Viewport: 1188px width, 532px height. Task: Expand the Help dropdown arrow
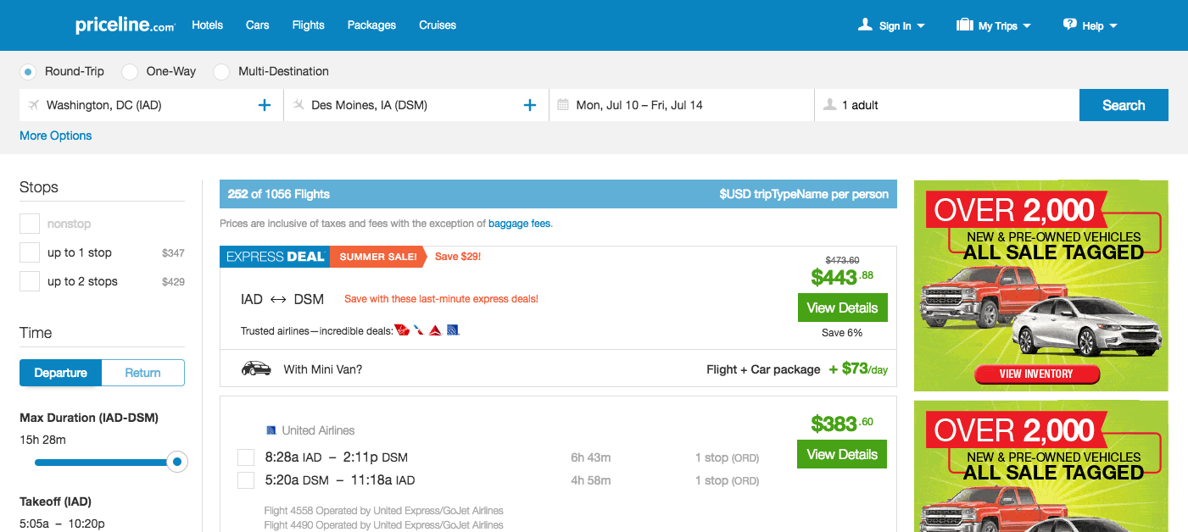[x=1113, y=26]
